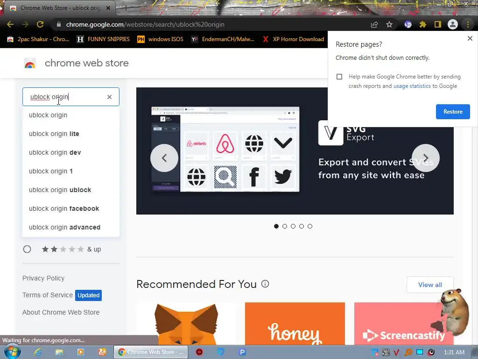Click the address bar URL
The width and height of the screenshot is (478, 359).
[145, 24]
